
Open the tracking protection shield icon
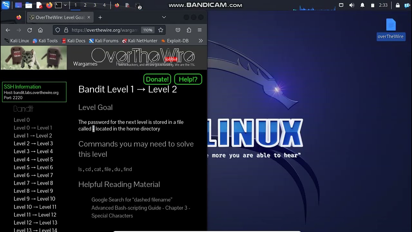(58, 30)
